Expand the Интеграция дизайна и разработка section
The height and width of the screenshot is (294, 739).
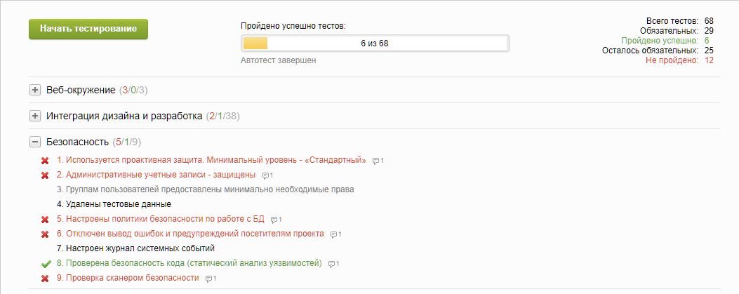tap(35, 116)
